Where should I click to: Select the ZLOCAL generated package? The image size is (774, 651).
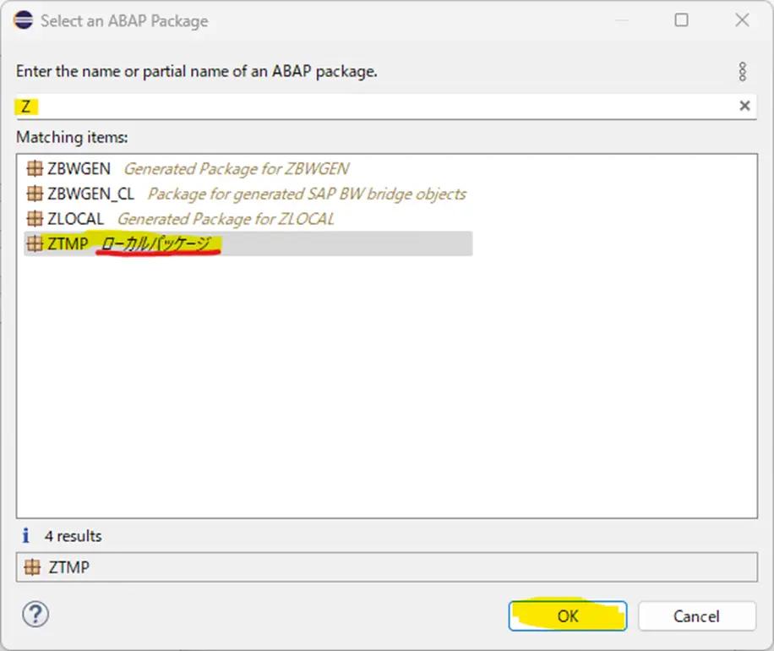click(x=181, y=218)
